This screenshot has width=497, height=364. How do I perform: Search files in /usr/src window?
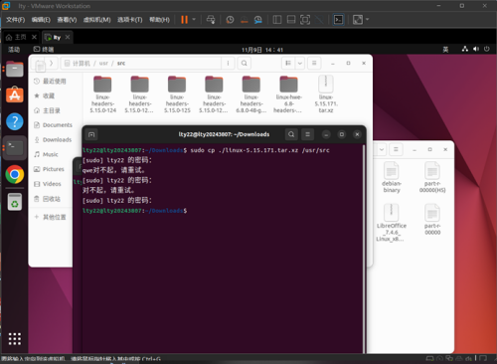coord(245,63)
